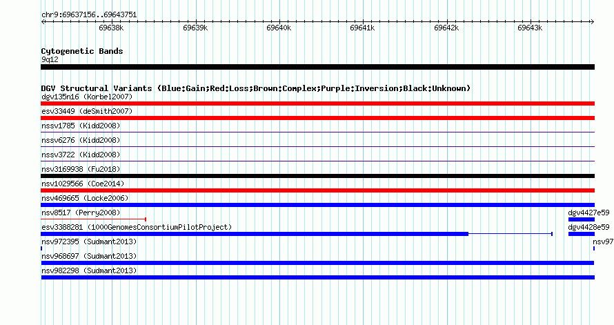Click the dgv4427e59 label
The width and height of the screenshot is (614, 325).
pos(588,213)
